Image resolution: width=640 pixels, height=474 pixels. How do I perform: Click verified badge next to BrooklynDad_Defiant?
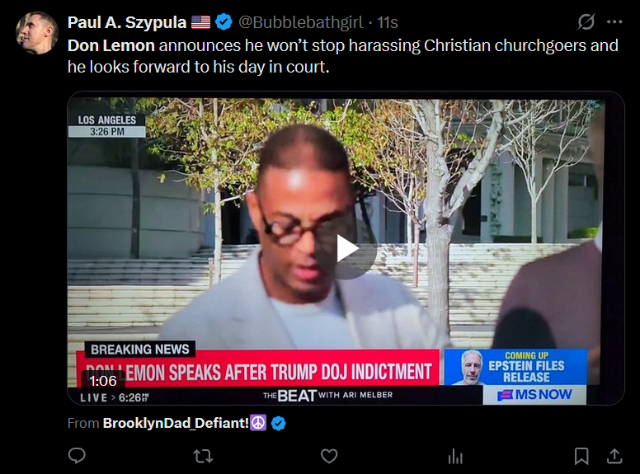(279, 424)
